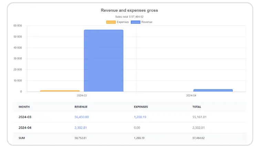Toggle the Expenses legend color box

click(x=111, y=22)
